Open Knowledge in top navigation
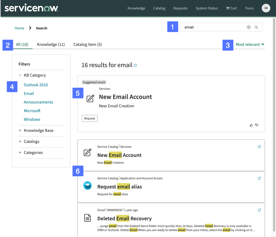Viewport: 276px width, 237px height. [x=136, y=8]
